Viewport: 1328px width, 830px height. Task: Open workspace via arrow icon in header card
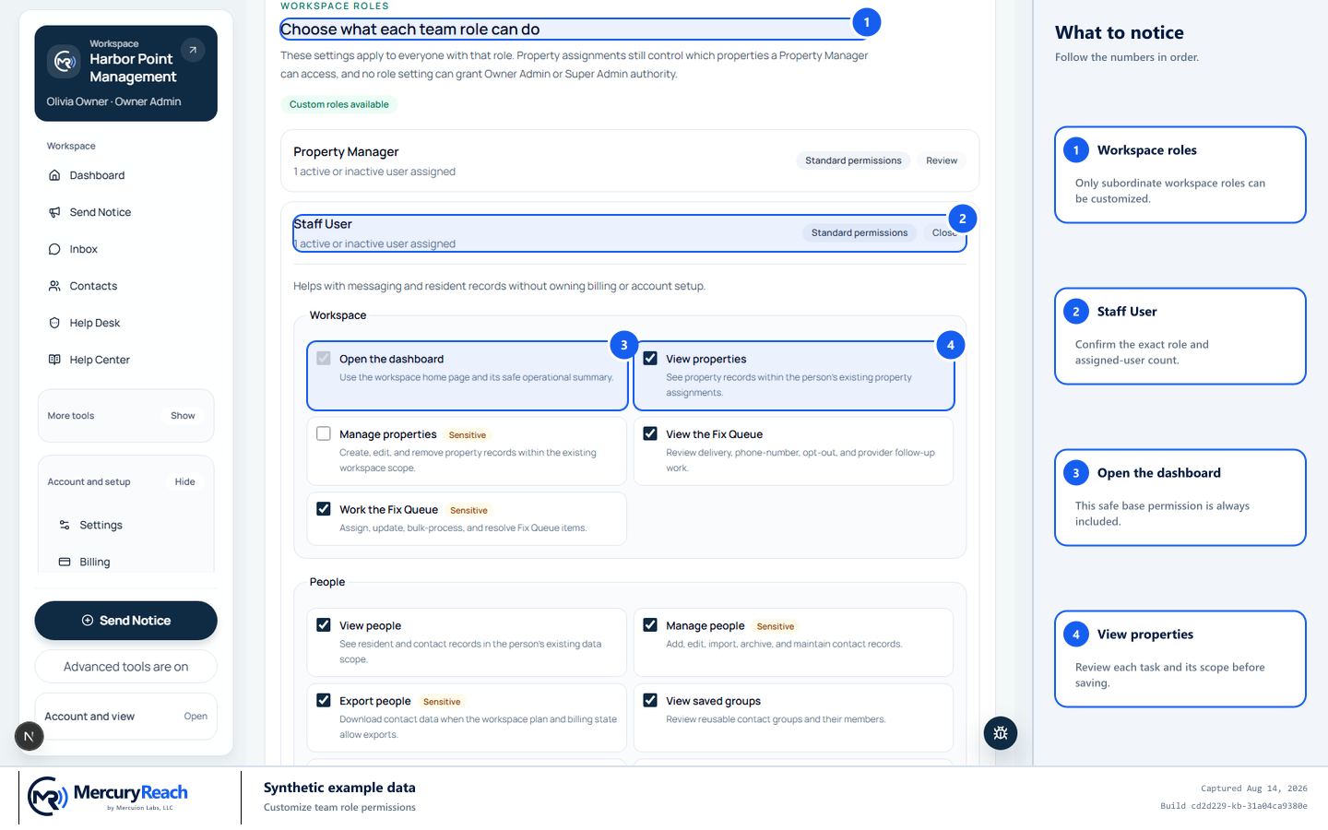193,50
